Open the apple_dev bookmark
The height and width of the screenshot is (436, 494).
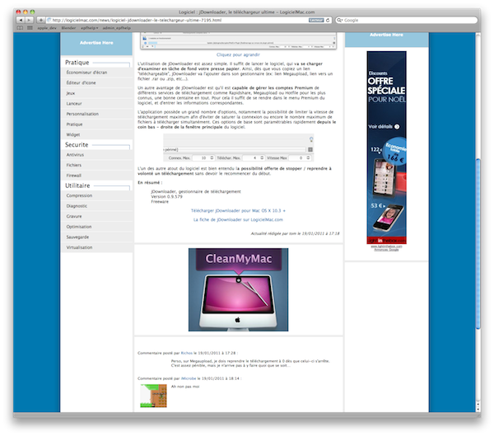[47, 28]
